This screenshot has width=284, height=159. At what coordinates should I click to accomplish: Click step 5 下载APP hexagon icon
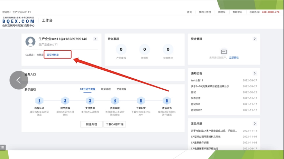coord(141,101)
